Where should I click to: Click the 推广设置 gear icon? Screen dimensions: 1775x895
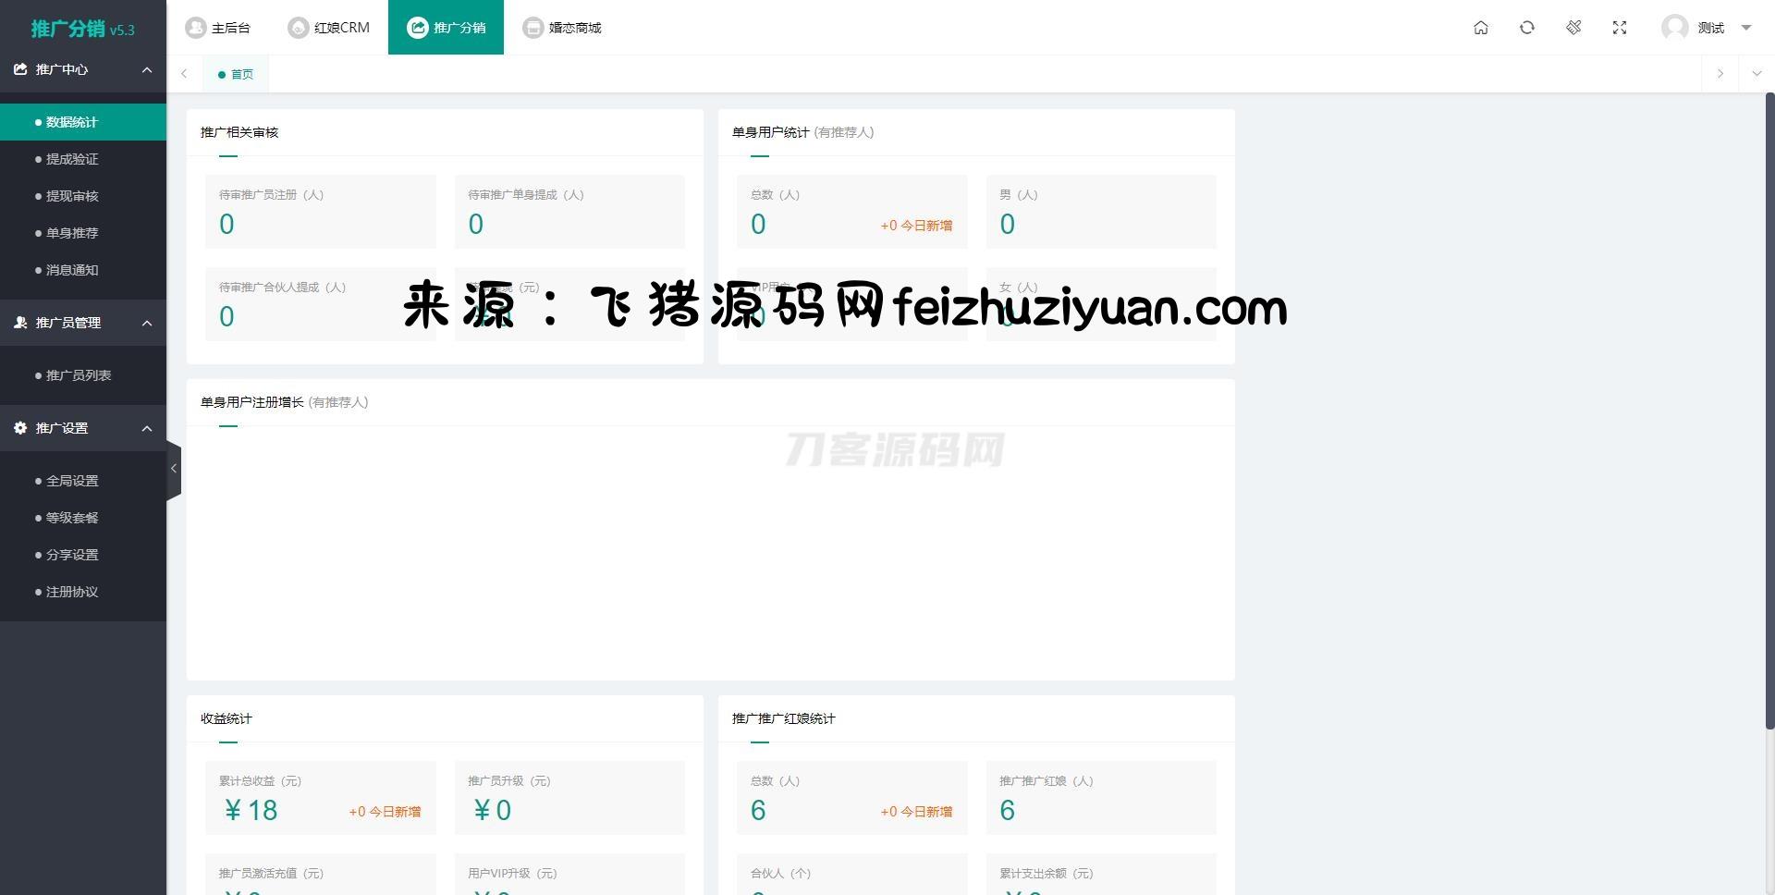pos(20,428)
